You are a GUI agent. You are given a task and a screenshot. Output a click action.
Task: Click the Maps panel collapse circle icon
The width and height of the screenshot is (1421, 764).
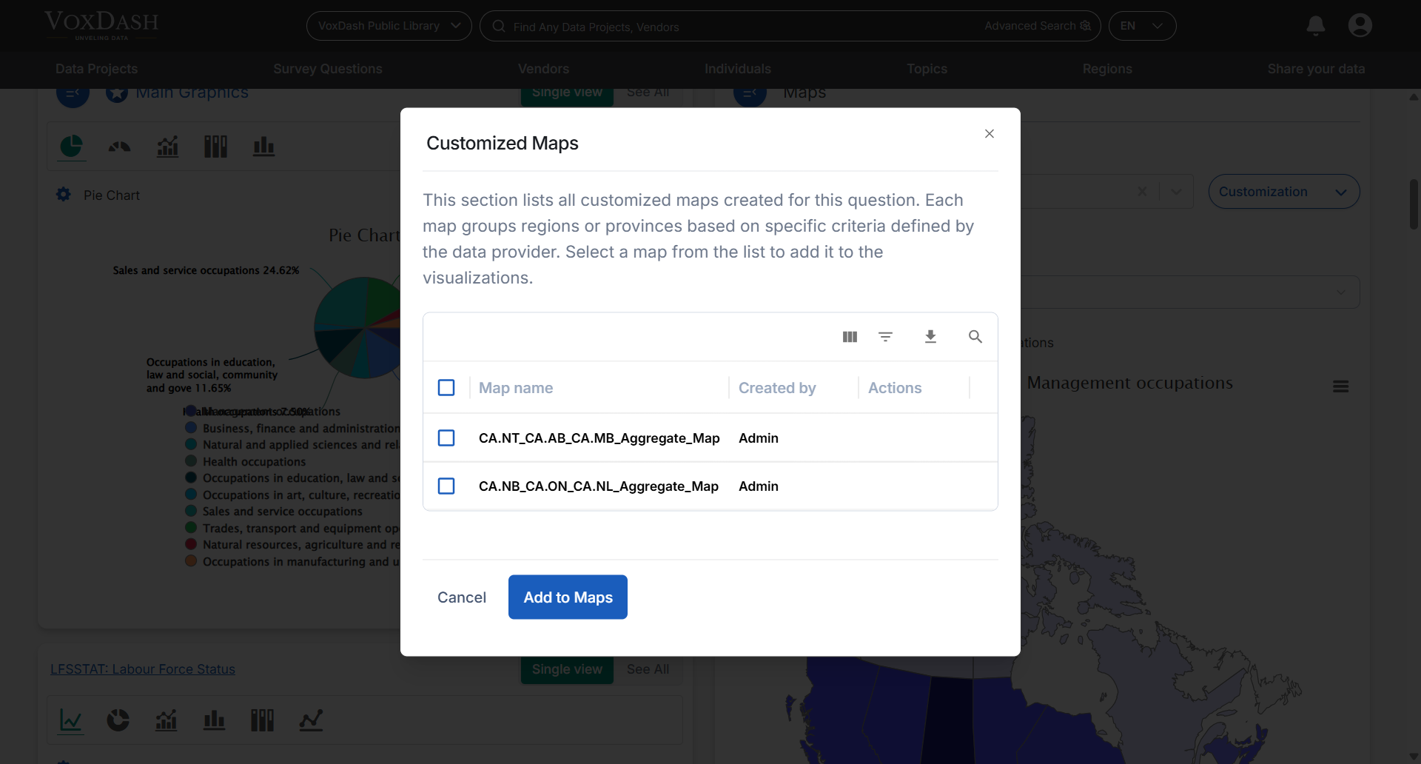point(750,96)
